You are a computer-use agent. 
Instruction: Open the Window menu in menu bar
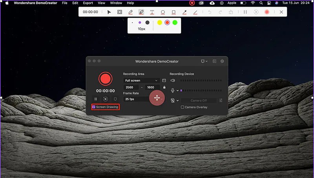pyautogui.click(x=116, y=3)
